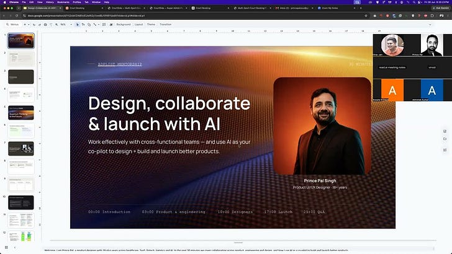This screenshot has width=452, height=254.
Task: Click the Background button in toolbar
Action: [x=124, y=25]
